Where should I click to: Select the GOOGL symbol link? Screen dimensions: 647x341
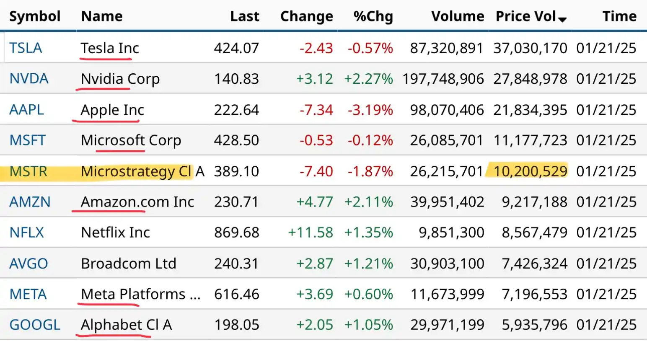point(35,325)
